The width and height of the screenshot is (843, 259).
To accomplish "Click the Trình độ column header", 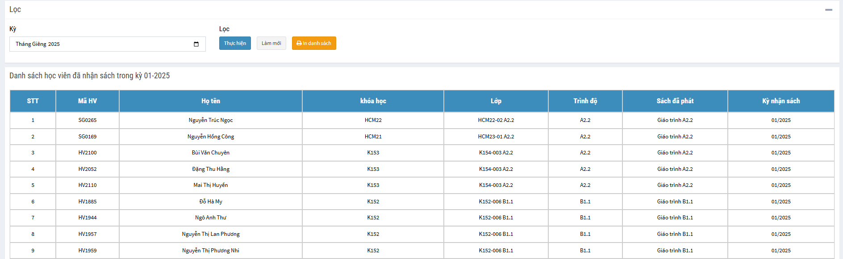I will coord(585,101).
